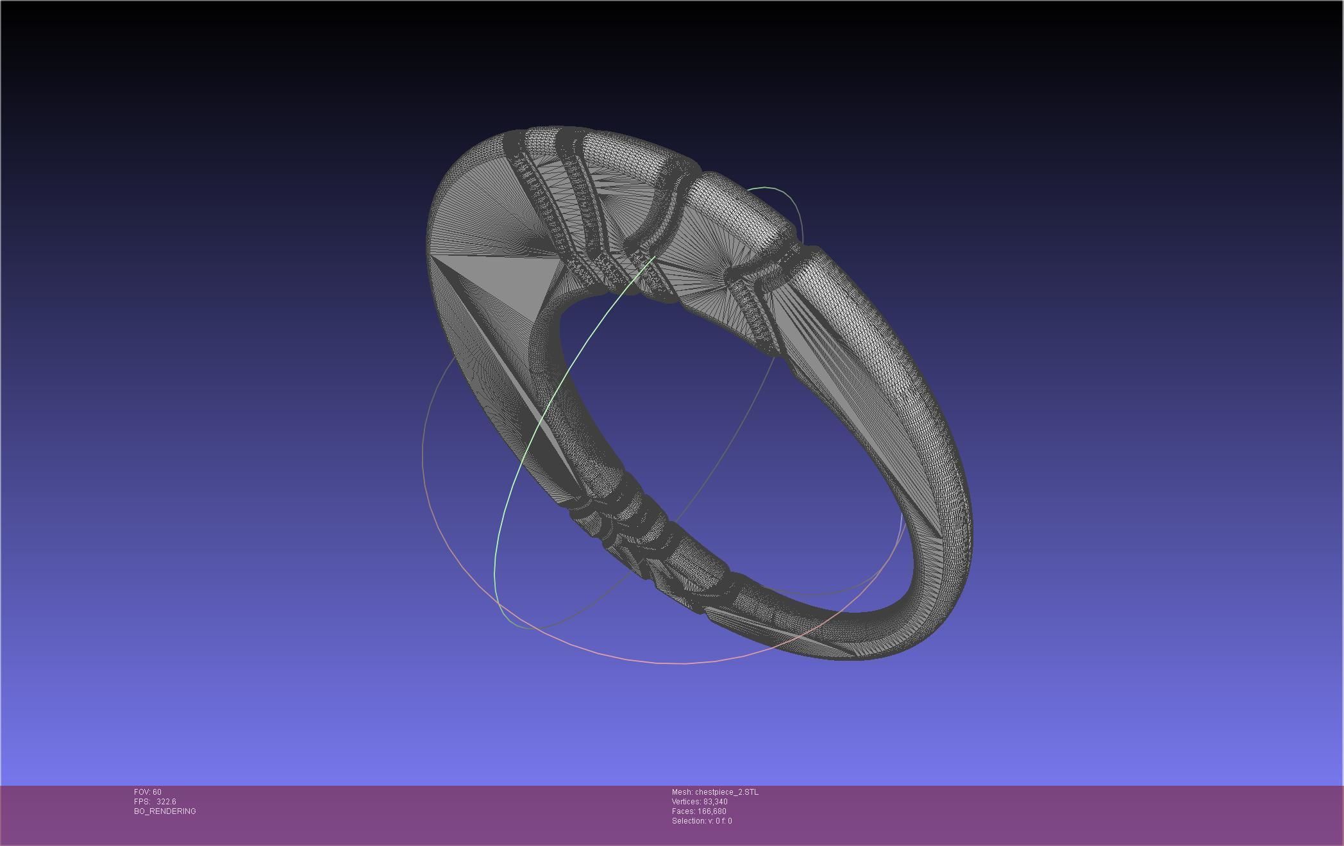
Task: Click the FPS: 322.6 readout
Action: 155,802
